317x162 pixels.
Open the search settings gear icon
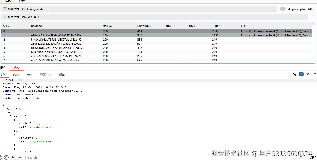6,157
